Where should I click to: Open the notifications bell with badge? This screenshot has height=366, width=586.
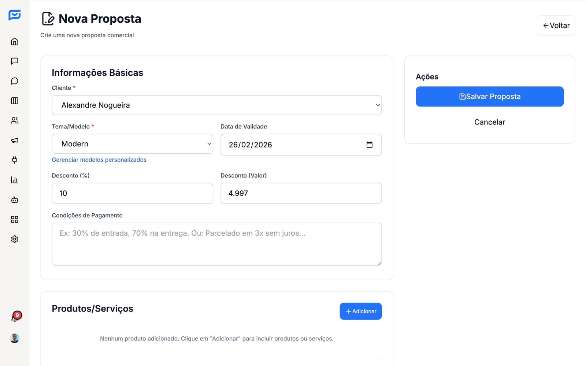tap(15, 318)
